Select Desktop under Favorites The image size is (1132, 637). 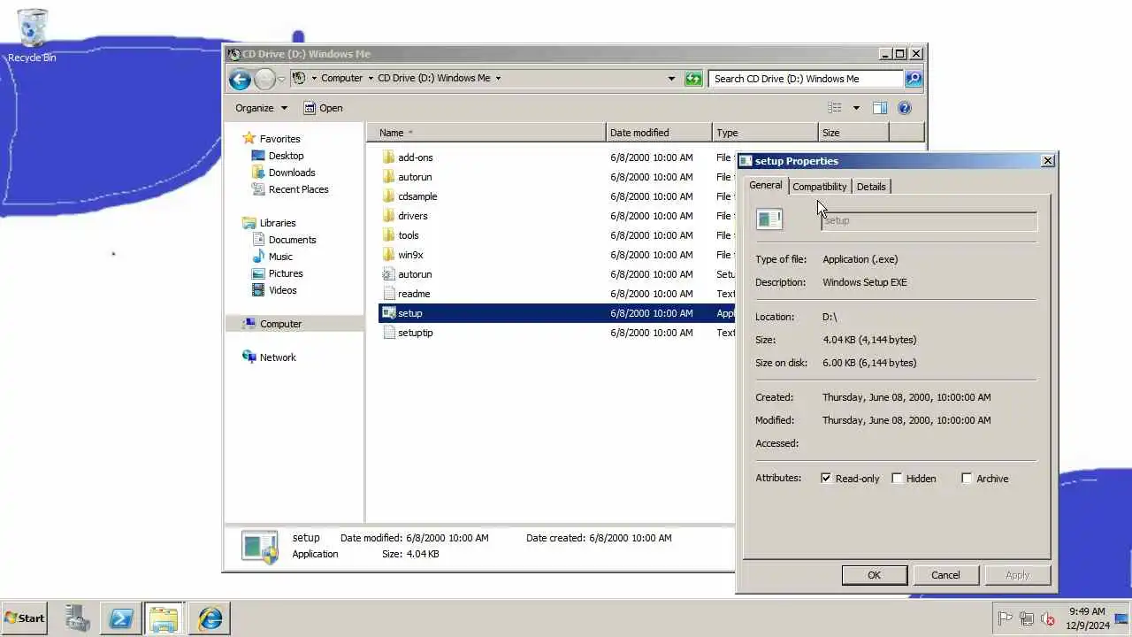click(286, 156)
